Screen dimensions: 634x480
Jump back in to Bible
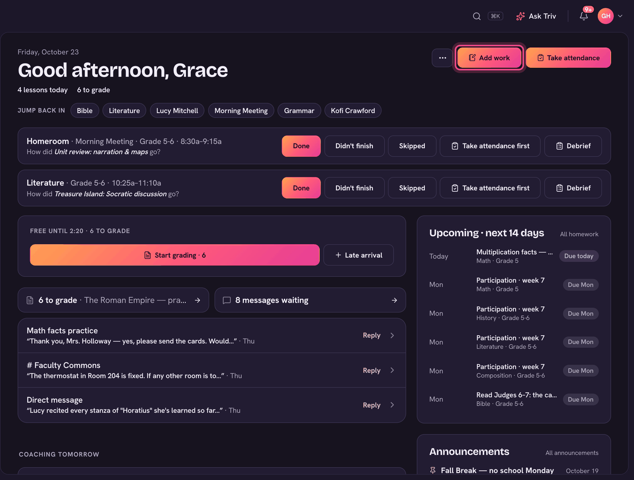(x=85, y=110)
